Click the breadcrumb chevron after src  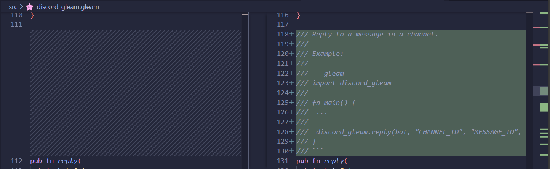coord(21,7)
